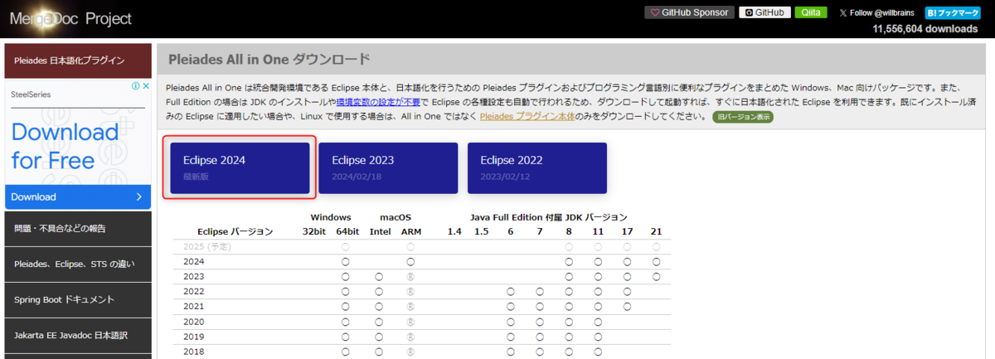Viewport: 995px width, 359px height.
Task: Select 2023 macOS Intel circle
Action: point(378,277)
